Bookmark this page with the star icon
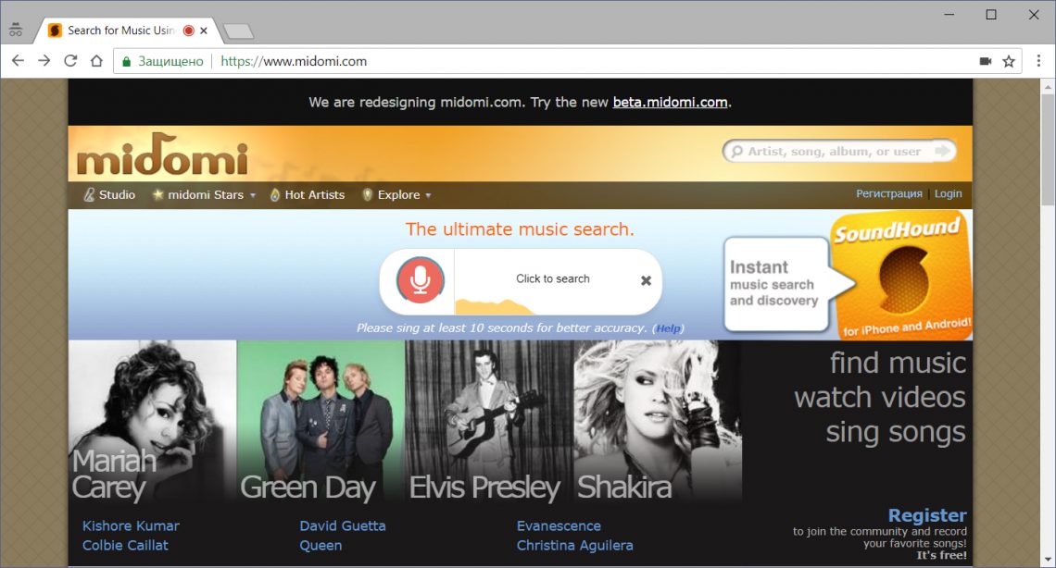The height and width of the screenshot is (568, 1056). 1009,61
